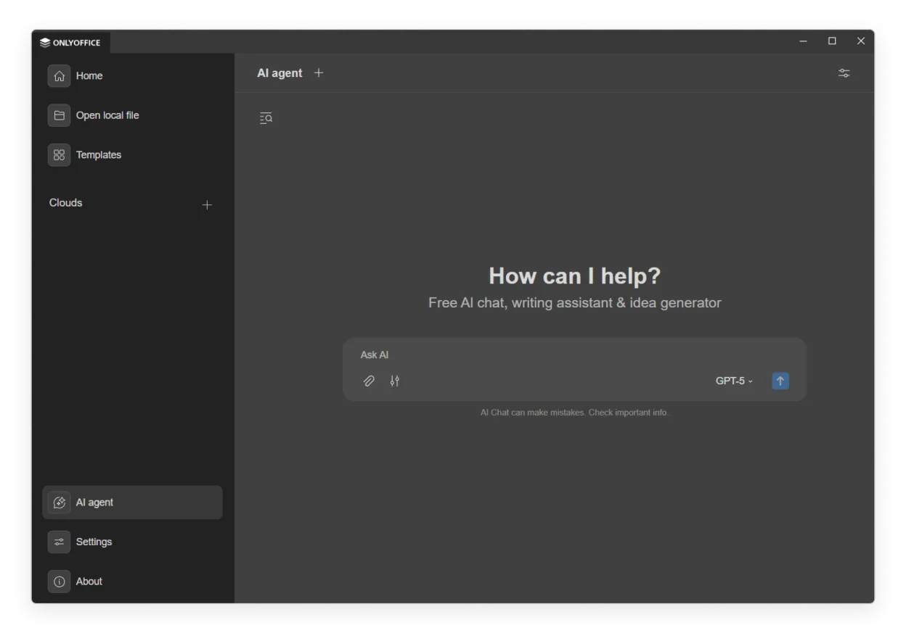
Task: Close the ONLYOFFICE window
Action: 861,41
